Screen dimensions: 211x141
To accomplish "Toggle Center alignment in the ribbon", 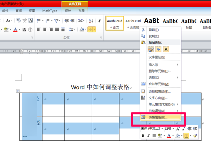I will point(45,29).
